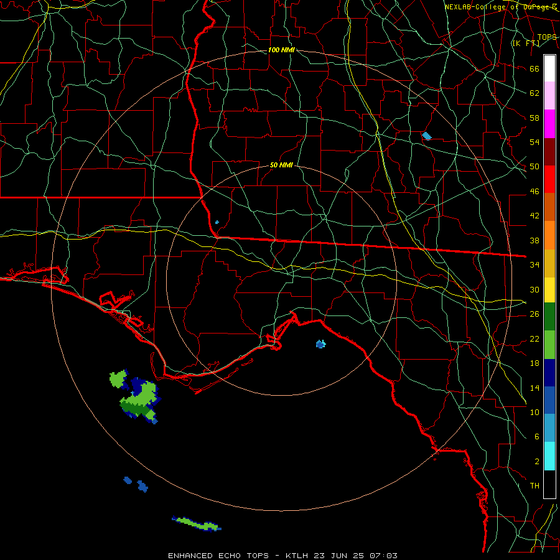Screen dimensions: 560x560
Task: Click the "[K FT]" units label
Action: 526,44
